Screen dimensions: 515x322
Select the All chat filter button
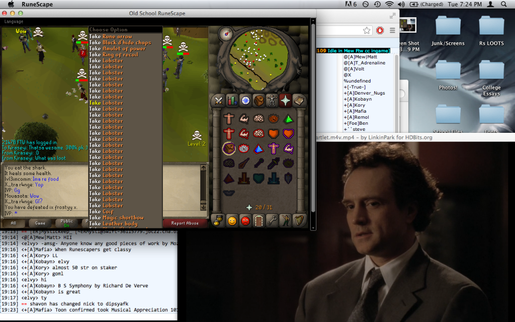tap(14, 223)
